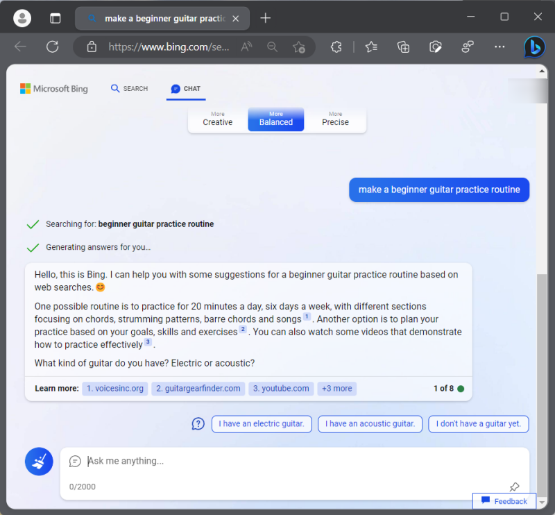Click the speech bubble question mark icon
Viewport: 555px width, 515px height.
tap(198, 423)
